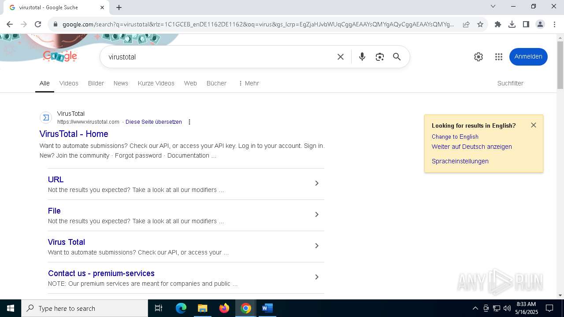Screen dimensions: 564x317
Task: Bookmark this page with the star icon
Action: [x=480, y=24]
